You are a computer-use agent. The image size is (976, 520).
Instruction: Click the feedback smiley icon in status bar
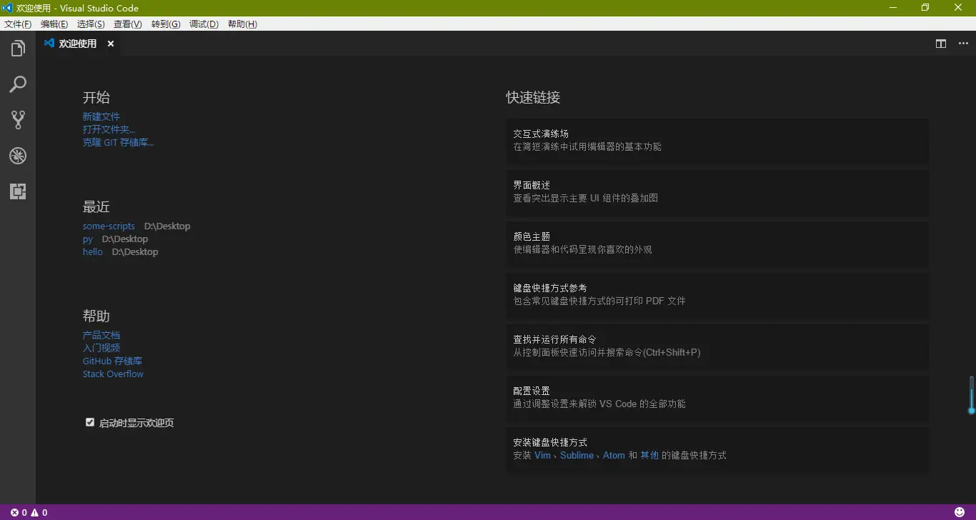(x=960, y=512)
